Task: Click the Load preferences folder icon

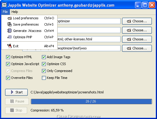Action: point(9,18)
